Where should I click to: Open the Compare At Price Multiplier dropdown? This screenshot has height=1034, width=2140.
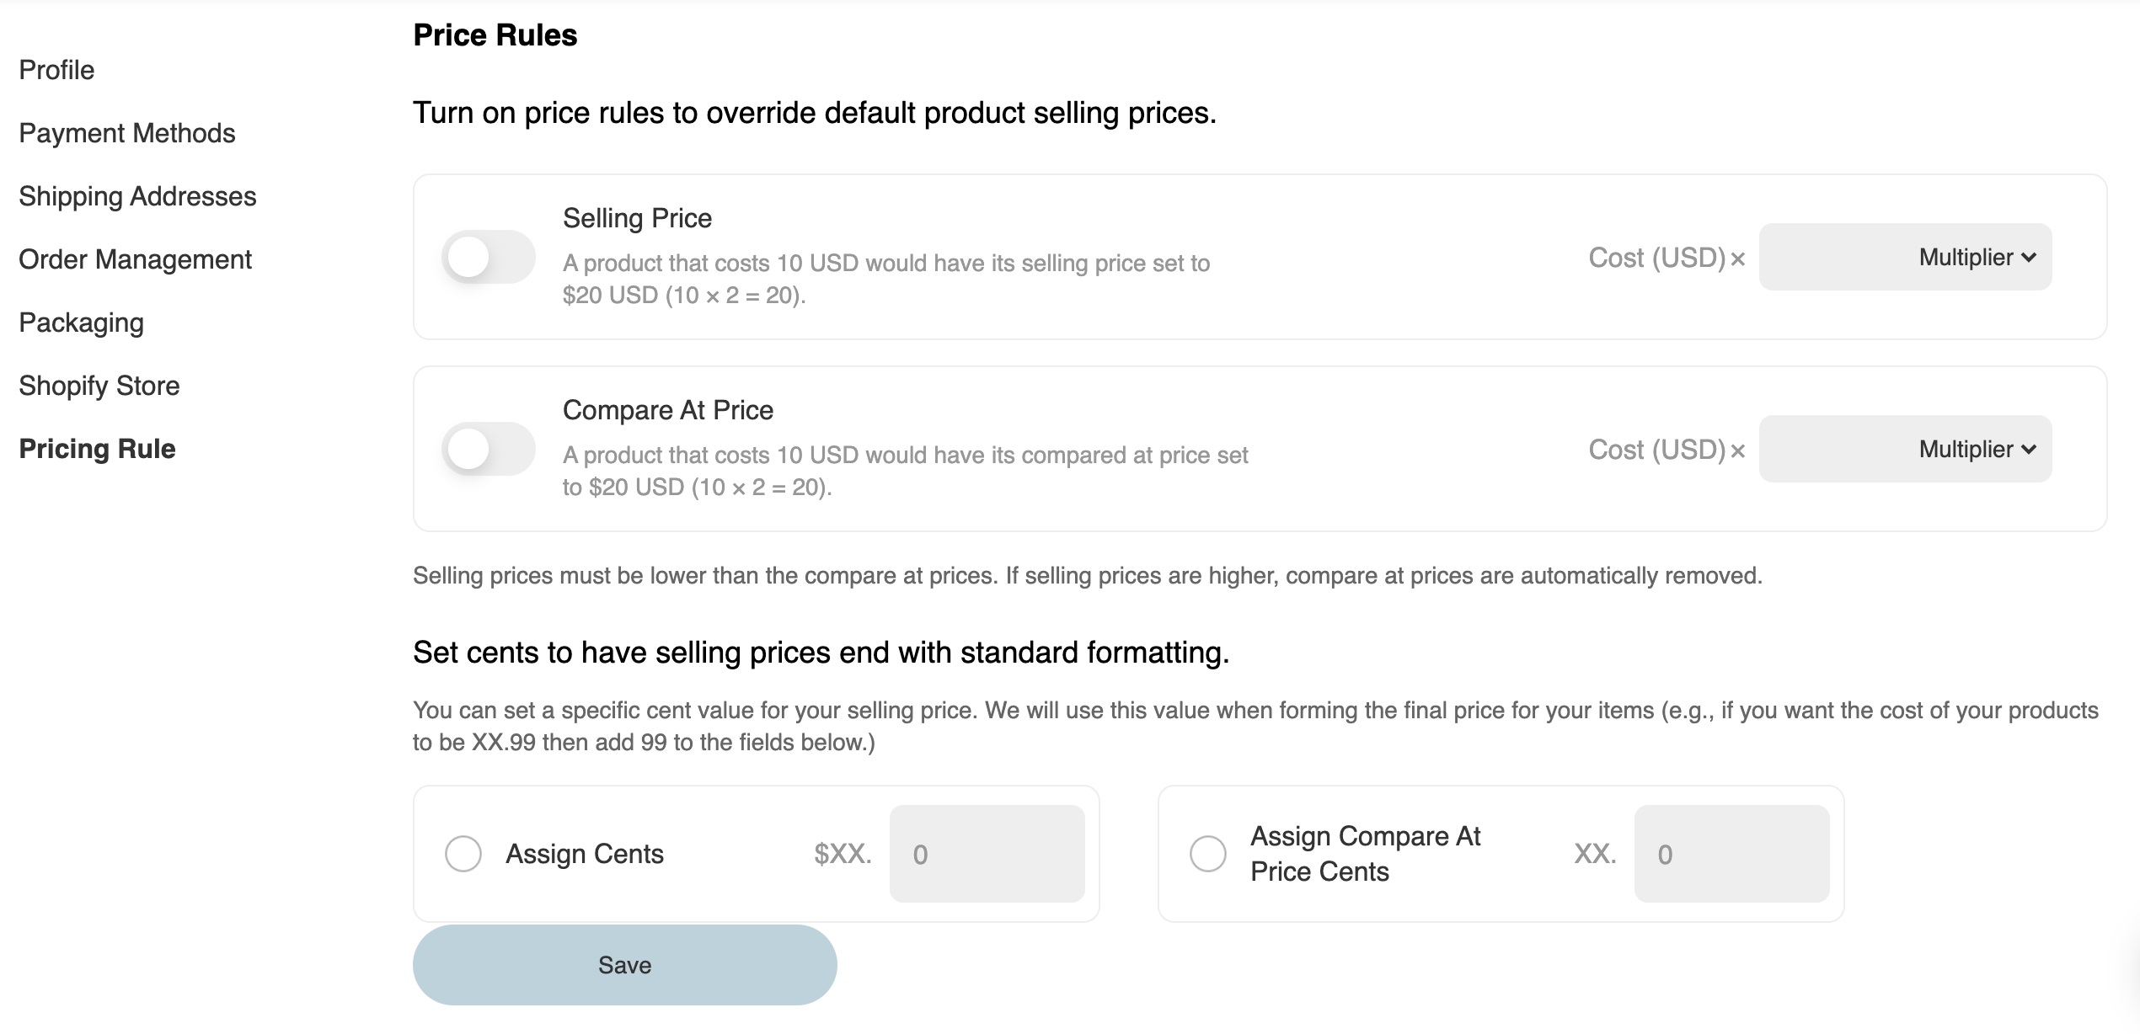1977,449
